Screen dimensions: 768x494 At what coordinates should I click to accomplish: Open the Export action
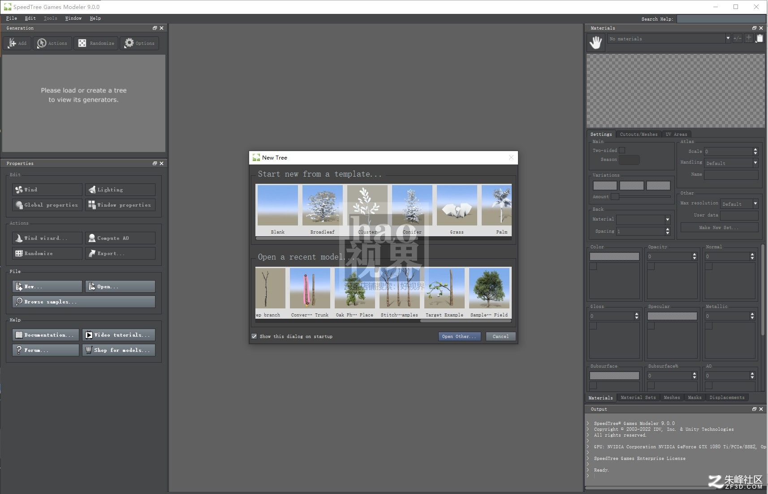(x=120, y=253)
